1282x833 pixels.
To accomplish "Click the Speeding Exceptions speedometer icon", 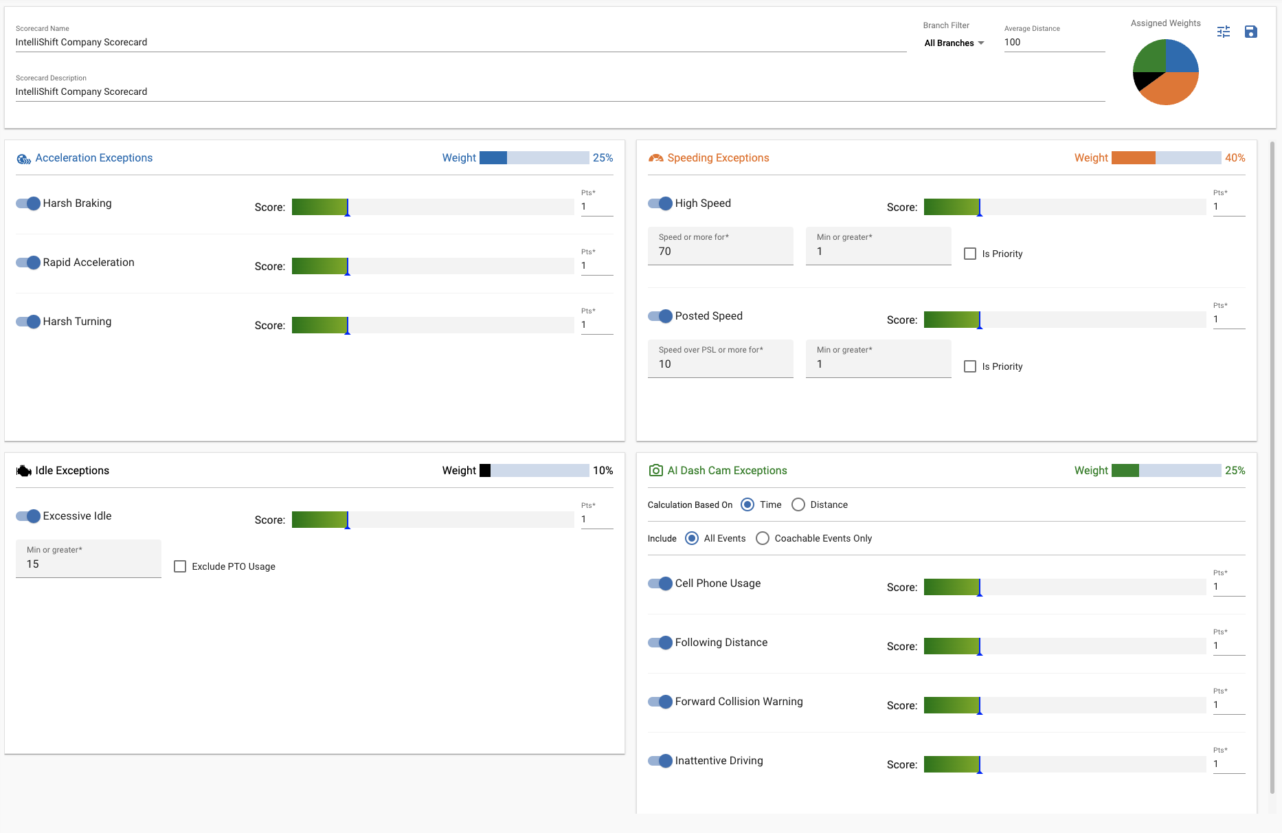I will [655, 158].
